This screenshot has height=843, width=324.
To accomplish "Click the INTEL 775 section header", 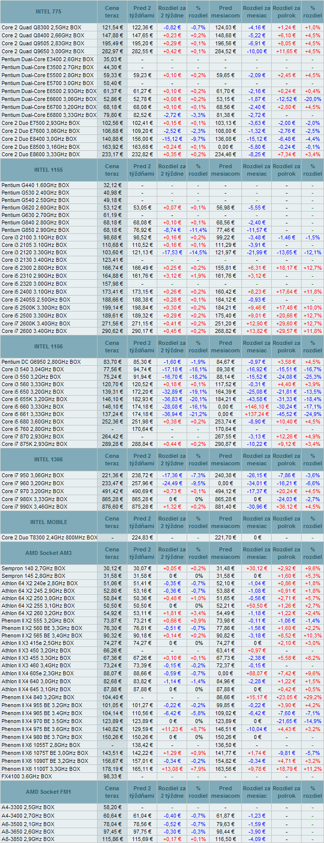I will coord(49,11).
